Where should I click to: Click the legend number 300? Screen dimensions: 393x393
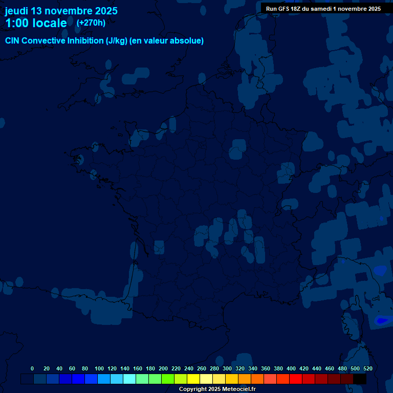pos(227,368)
